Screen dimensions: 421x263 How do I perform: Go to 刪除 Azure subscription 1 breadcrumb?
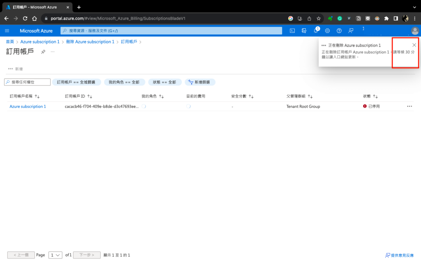(x=90, y=42)
